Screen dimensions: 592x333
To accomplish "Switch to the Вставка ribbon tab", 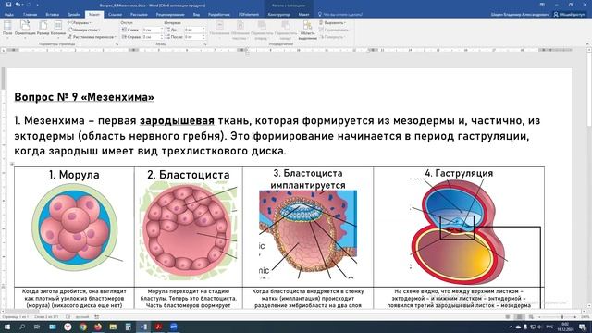I will coord(52,15).
